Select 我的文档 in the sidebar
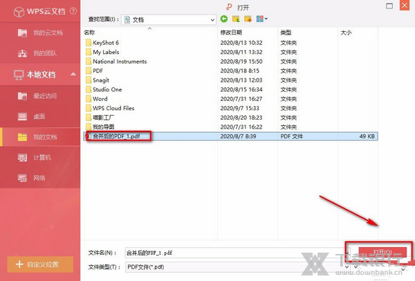Image resolution: width=415 pixels, height=281 pixels. pos(40,137)
